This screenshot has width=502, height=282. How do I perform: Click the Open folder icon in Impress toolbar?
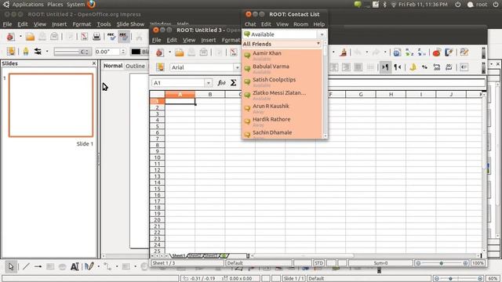tap(30, 37)
